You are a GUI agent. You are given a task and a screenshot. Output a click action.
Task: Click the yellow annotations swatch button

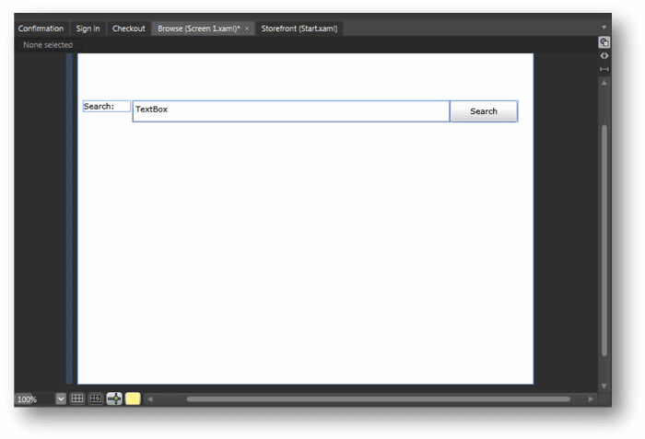(133, 399)
